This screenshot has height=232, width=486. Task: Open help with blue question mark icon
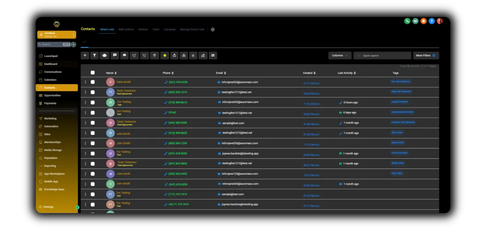[431, 21]
